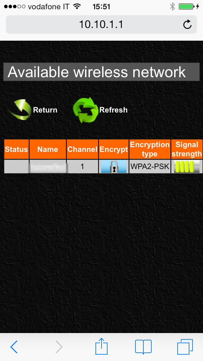Tap the Safari reload page icon
Viewport: 203px width, 361px height.
(187, 24)
